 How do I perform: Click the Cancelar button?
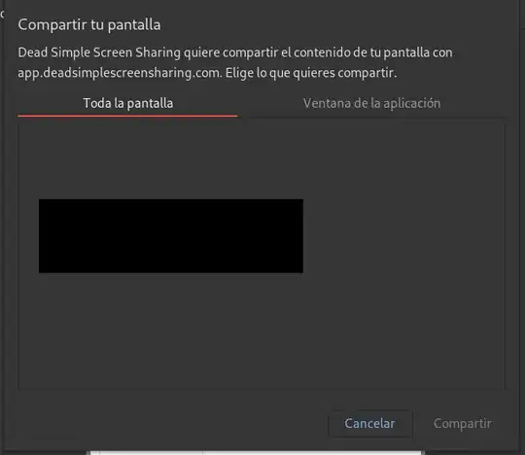point(370,424)
